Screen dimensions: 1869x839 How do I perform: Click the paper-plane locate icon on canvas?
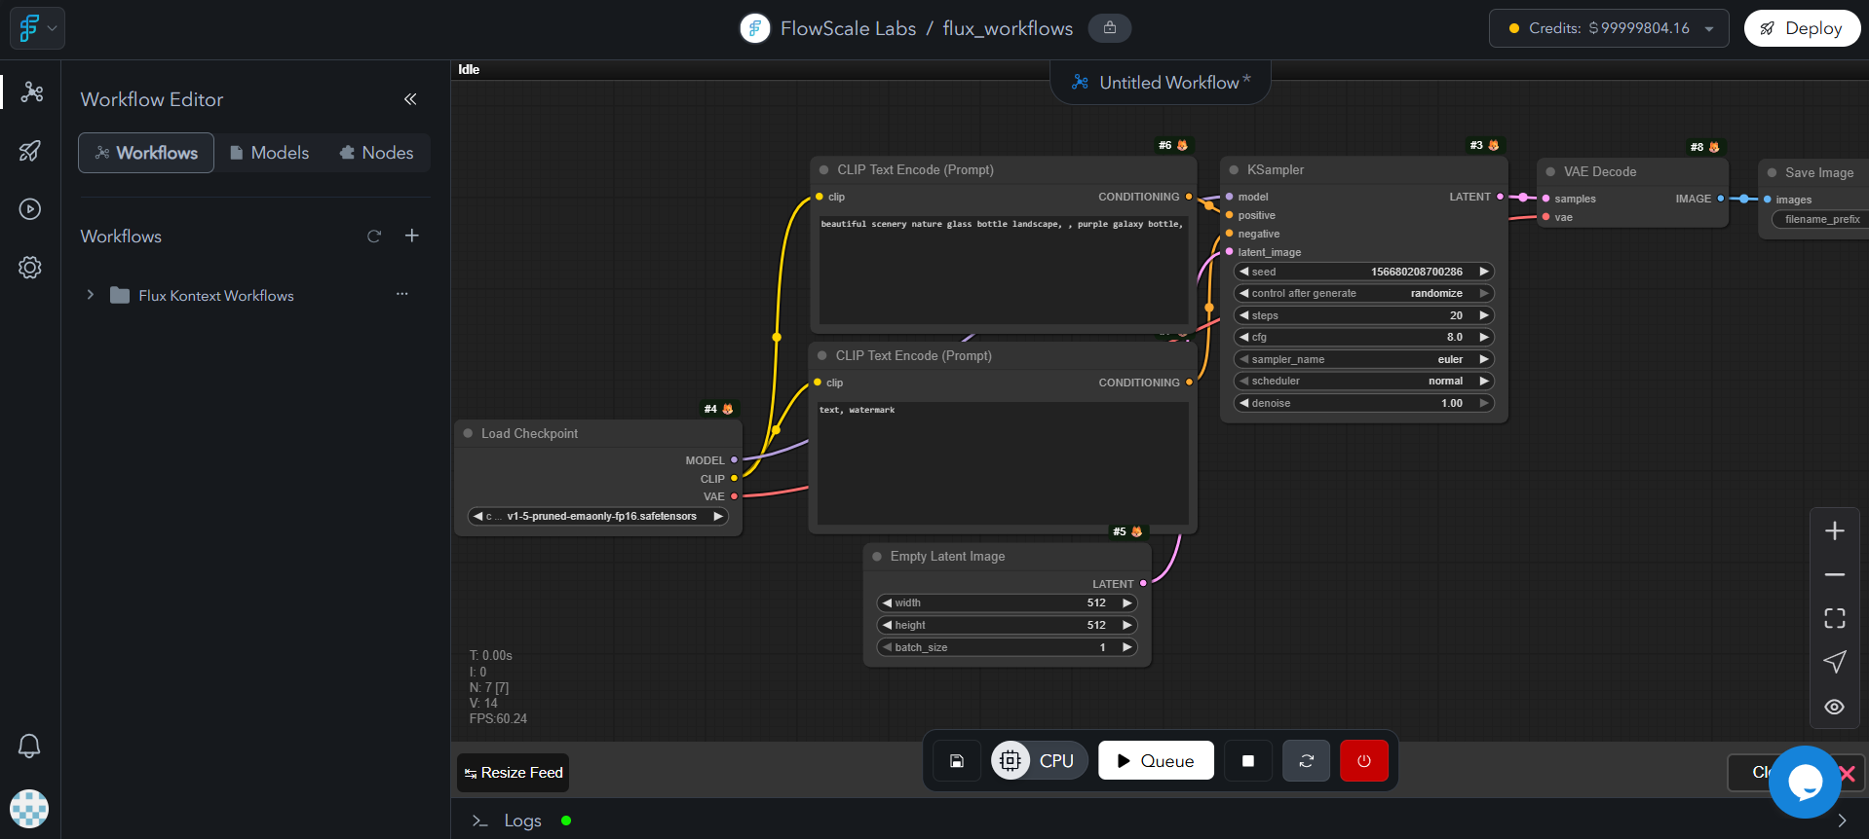click(1834, 662)
